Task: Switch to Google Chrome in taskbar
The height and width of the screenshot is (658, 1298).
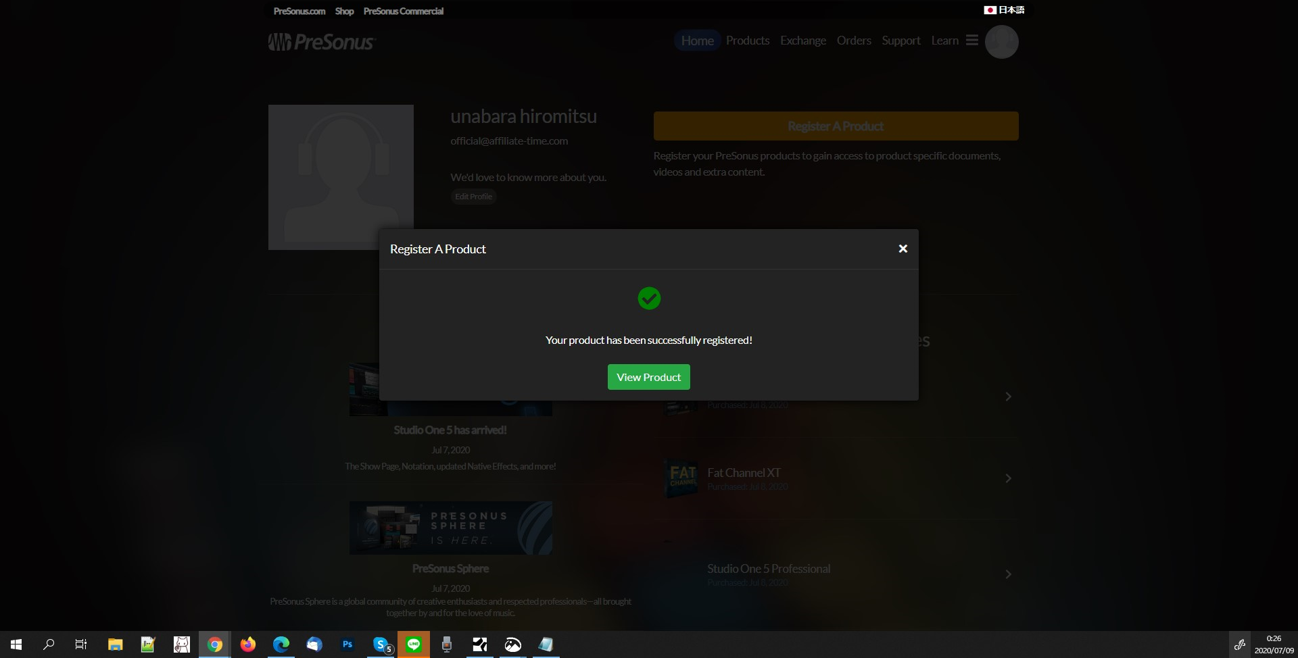Action: (215, 644)
